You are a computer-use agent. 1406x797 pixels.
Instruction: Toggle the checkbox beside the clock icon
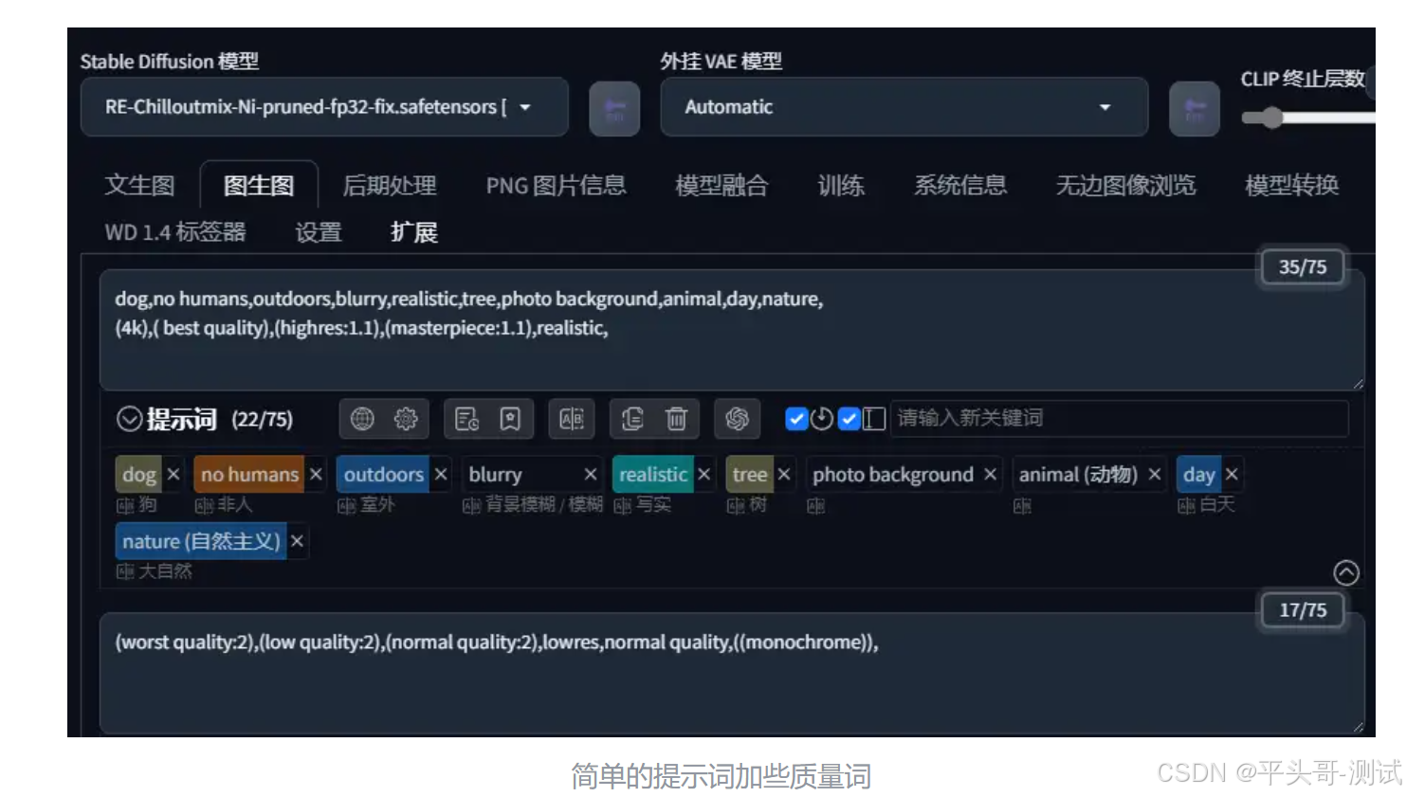[796, 419]
